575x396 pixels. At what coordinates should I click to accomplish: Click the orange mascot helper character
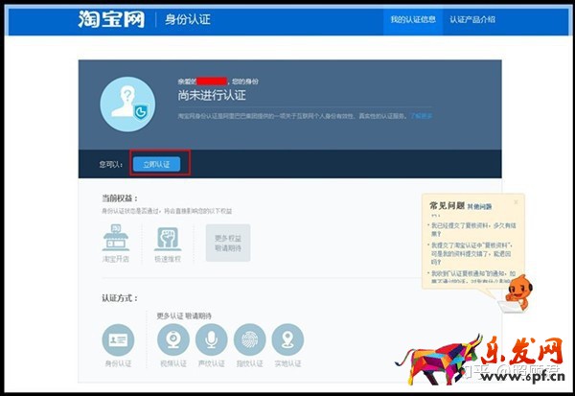pyautogui.click(x=518, y=292)
